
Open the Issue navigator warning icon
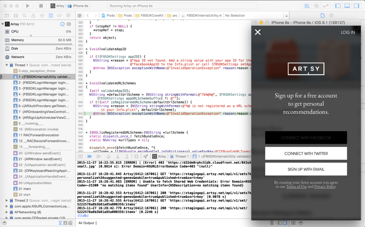click(x=33, y=16)
